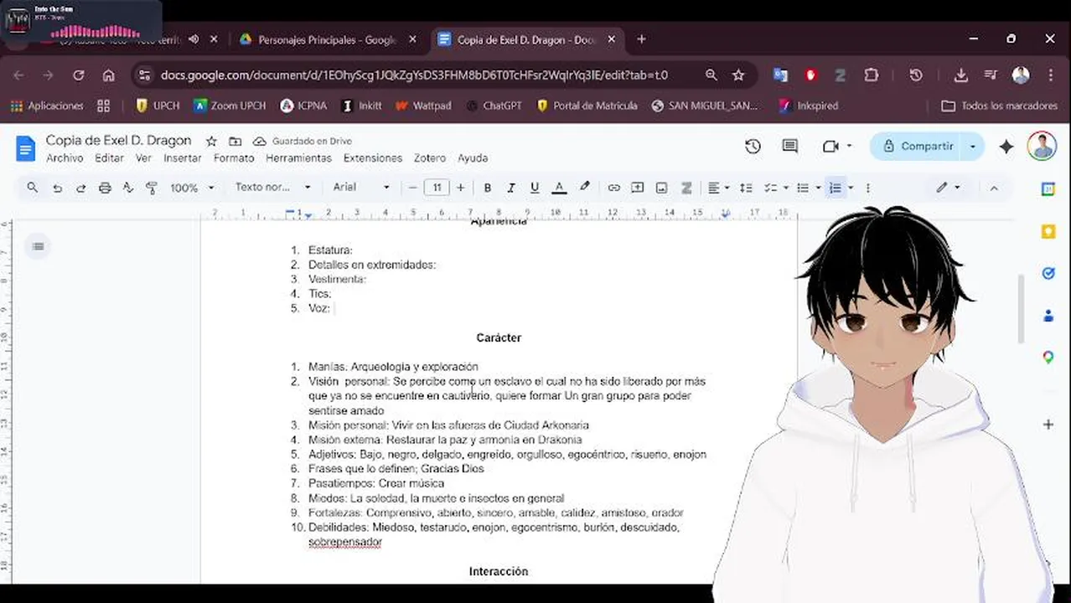Open the Zotero menu
1071x603 pixels.
(x=430, y=158)
